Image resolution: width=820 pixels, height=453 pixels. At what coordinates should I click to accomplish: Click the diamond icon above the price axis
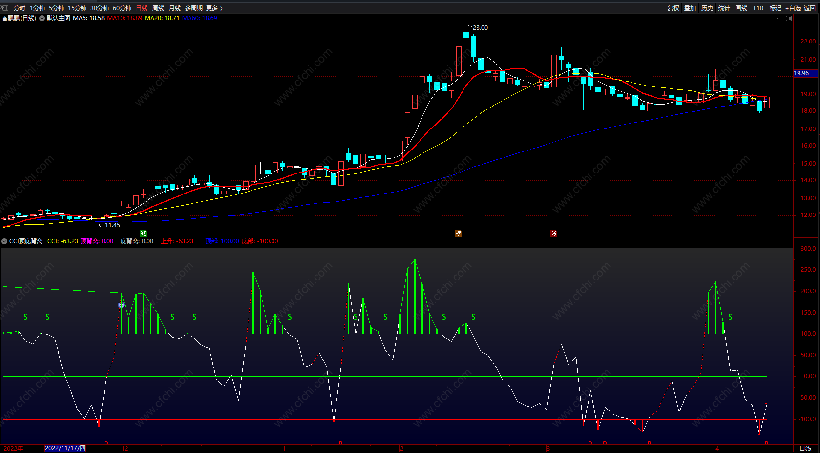tap(779, 18)
